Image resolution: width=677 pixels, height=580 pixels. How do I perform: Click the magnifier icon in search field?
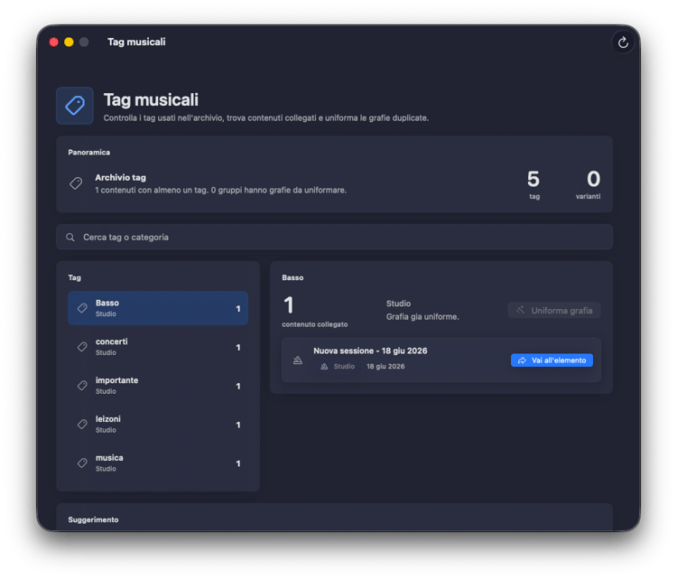point(70,238)
